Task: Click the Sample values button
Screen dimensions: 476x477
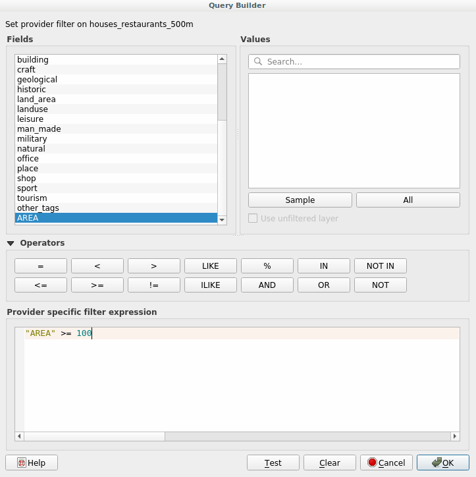Action: pyautogui.click(x=300, y=200)
